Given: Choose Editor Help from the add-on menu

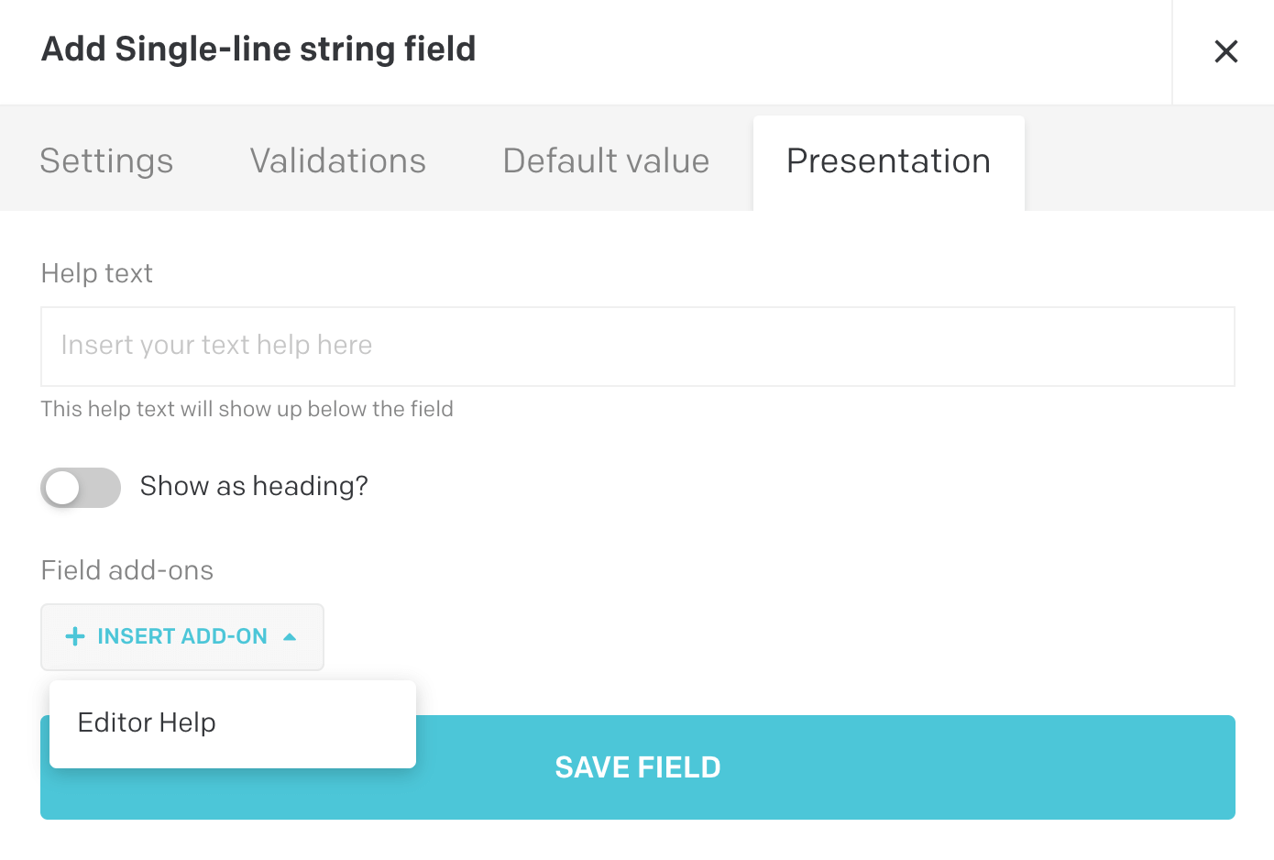Looking at the screenshot, I should click(x=147, y=722).
